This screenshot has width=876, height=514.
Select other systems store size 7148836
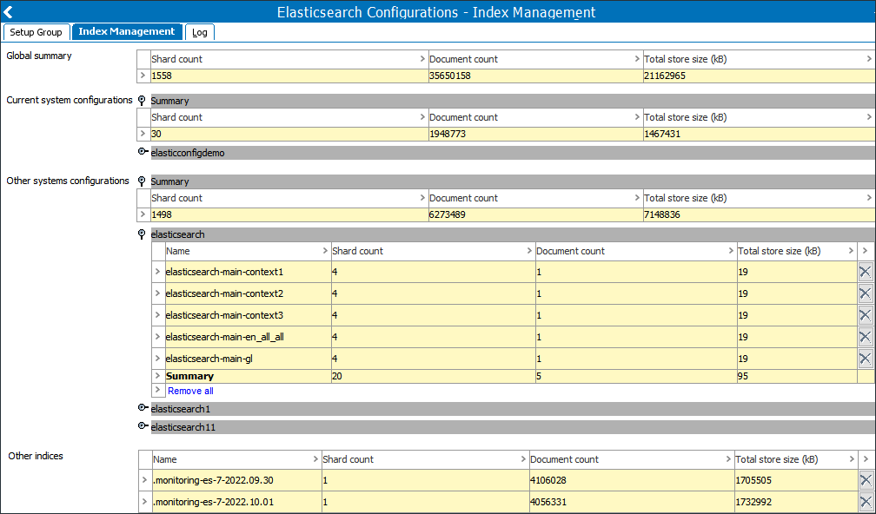(760, 214)
